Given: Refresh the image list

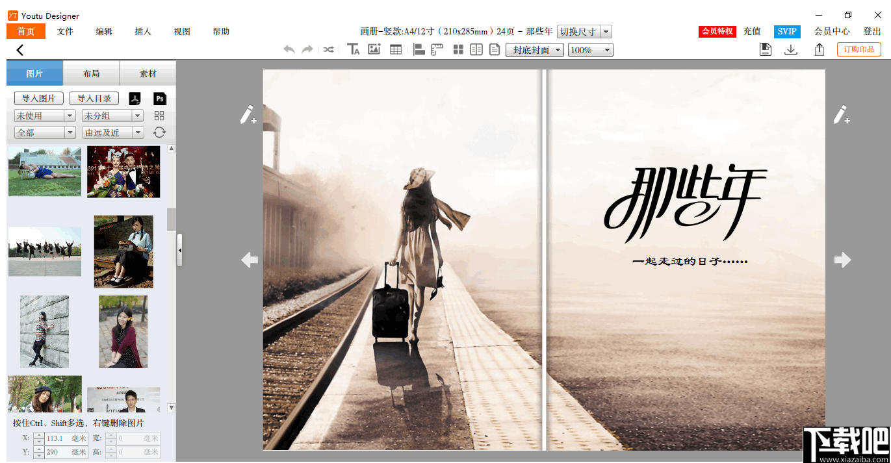Looking at the screenshot, I should pos(159,132).
